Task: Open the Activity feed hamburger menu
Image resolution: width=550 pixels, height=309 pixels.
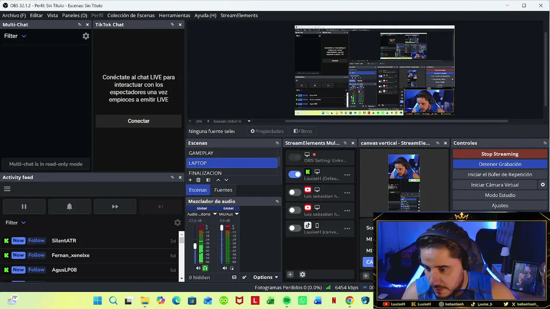Action: (7, 189)
